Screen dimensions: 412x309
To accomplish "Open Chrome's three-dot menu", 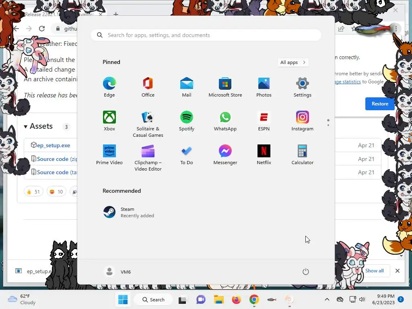I will [396, 29].
